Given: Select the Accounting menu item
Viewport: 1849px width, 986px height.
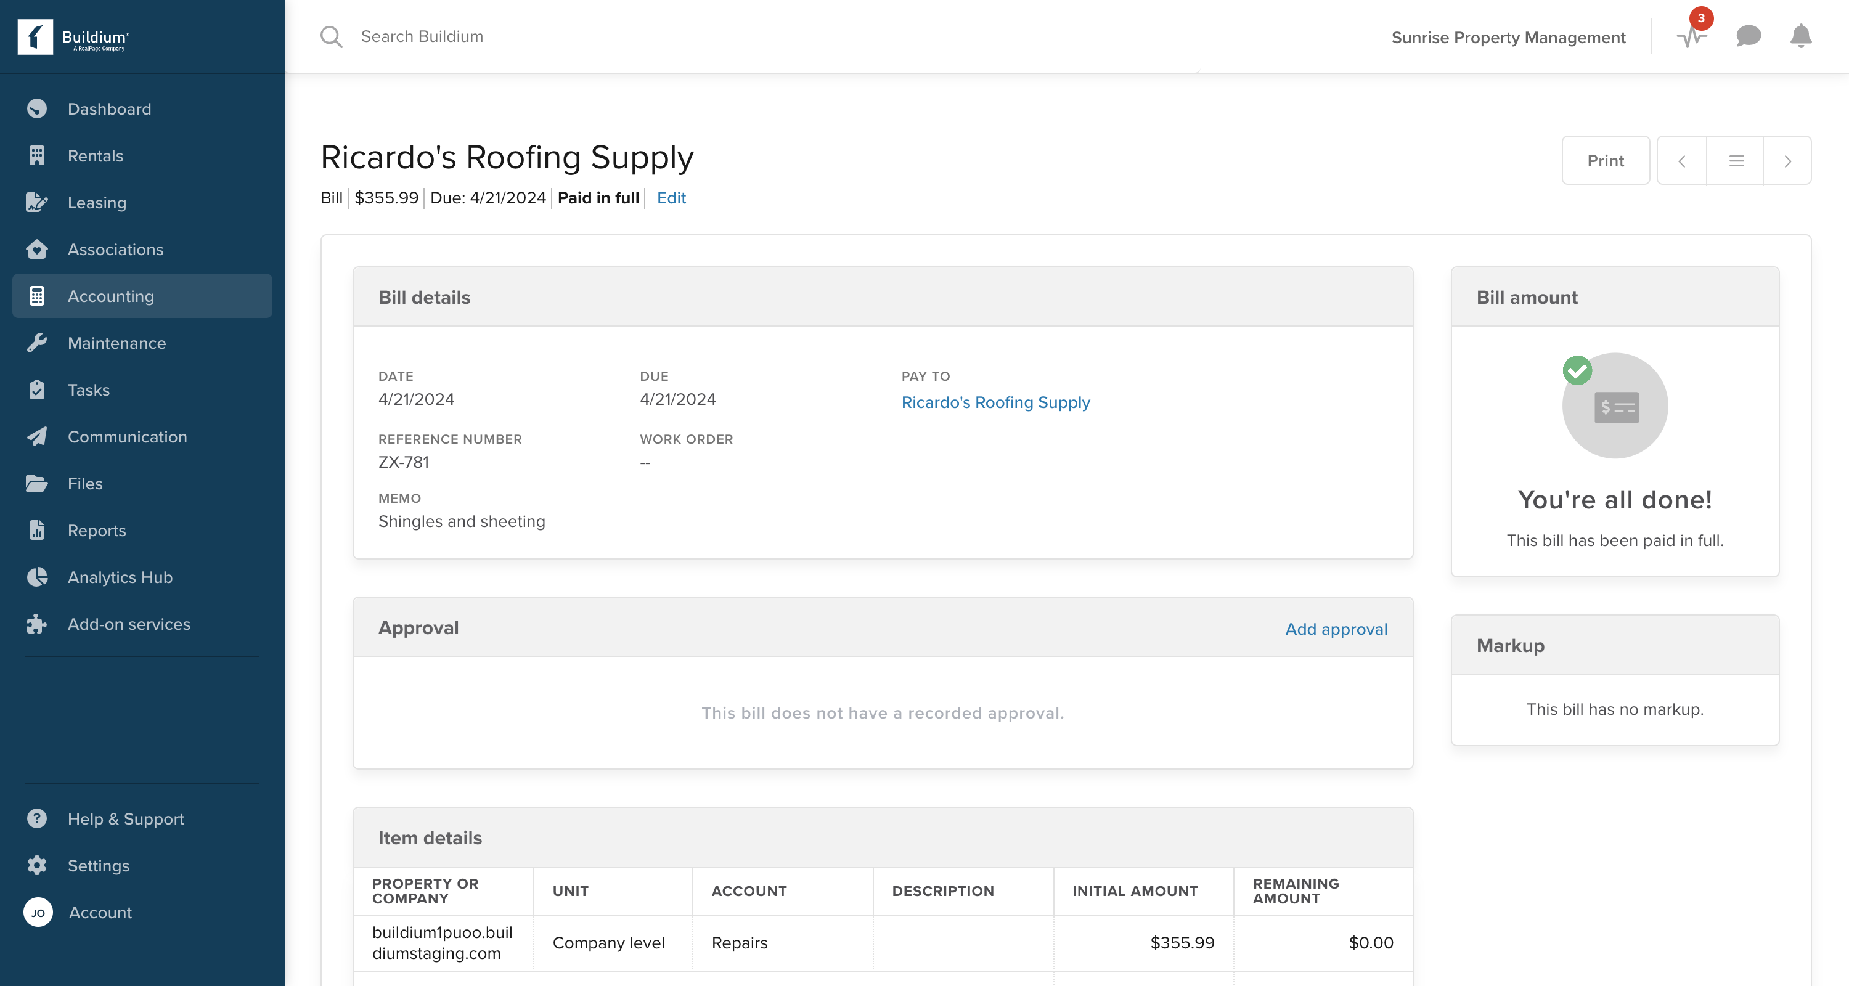Looking at the screenshot, I should [x=142, y=296].
